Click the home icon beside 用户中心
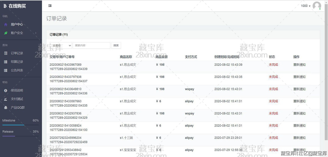The height and width of the screenshot is (157, 328). tap(6, 25)
